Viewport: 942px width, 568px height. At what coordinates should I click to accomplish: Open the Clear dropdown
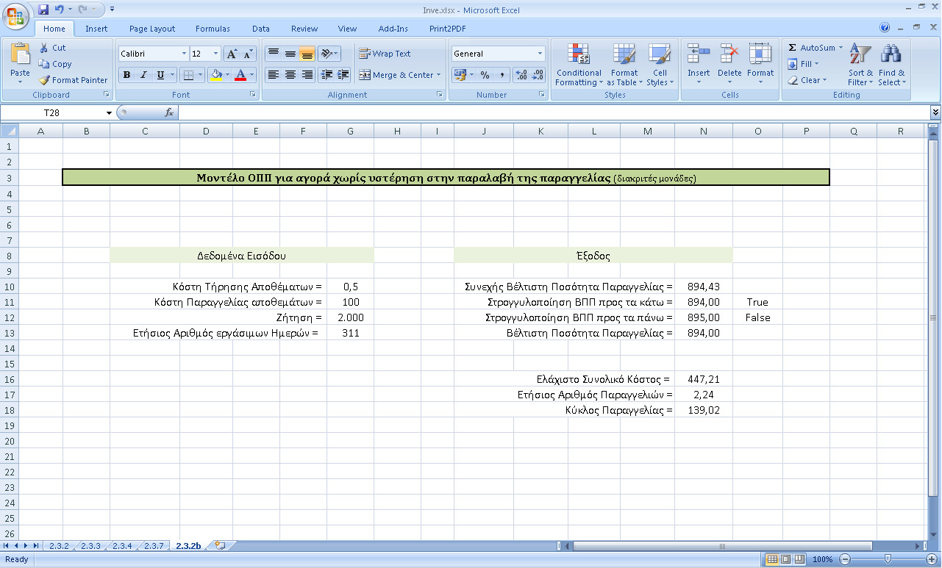(x=824, y=80)
